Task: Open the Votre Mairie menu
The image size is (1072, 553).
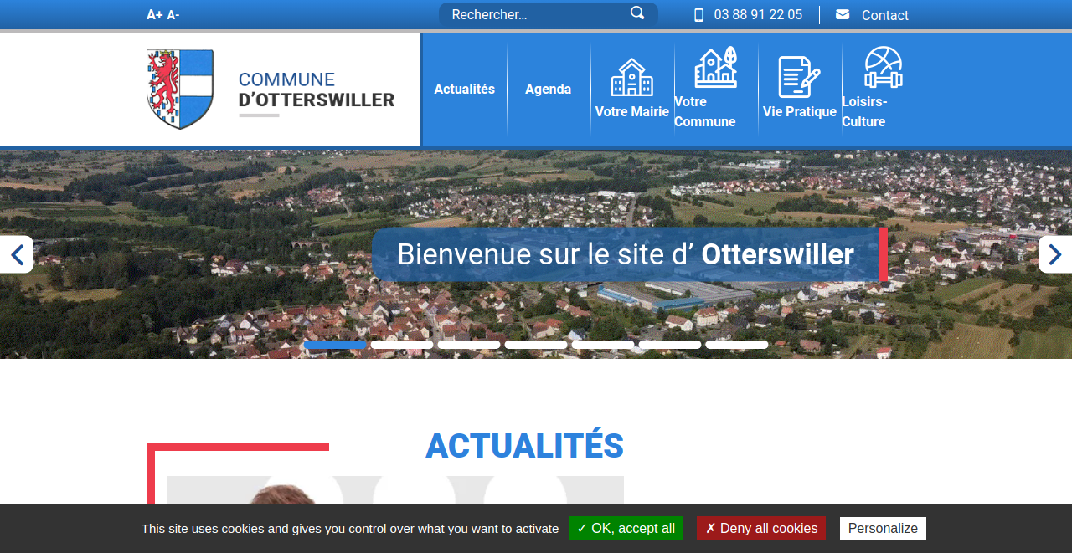Action: 632,111
